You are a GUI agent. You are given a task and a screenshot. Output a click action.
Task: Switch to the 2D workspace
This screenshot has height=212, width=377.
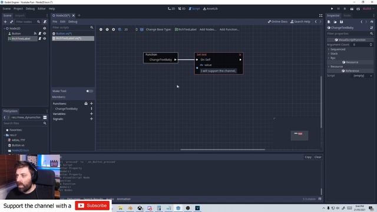pos(171,9)
